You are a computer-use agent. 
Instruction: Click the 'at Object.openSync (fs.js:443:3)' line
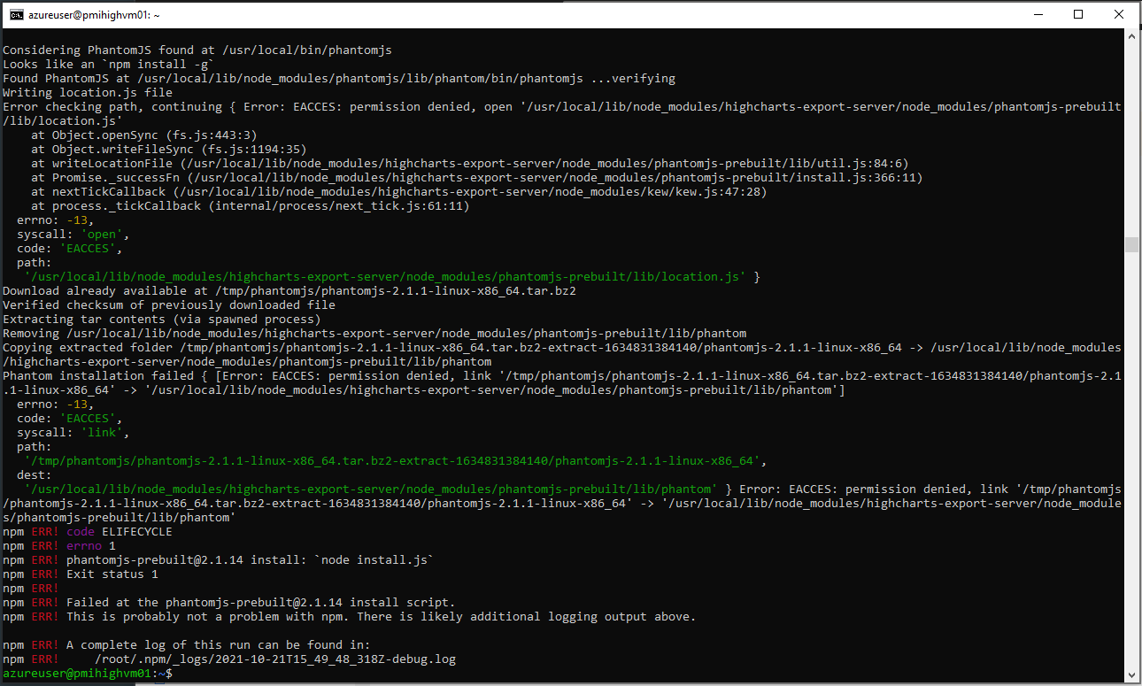point(144,135)
